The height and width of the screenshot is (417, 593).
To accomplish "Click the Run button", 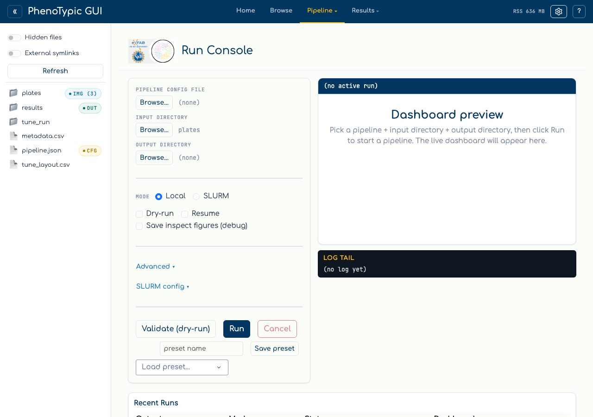I will pos(237,329).
